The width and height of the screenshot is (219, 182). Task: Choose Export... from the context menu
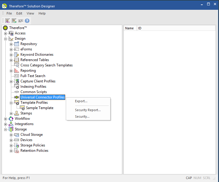click(81, 101)
